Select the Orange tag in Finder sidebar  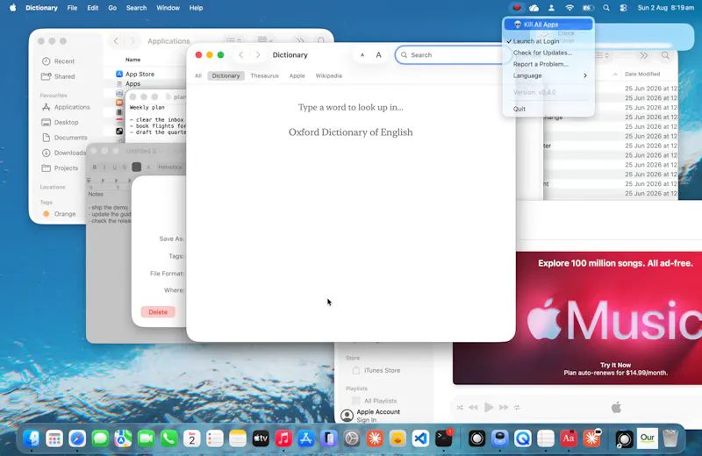point(64,214)
